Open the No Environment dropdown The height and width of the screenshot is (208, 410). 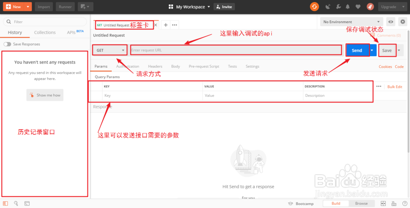click(351, 22)
